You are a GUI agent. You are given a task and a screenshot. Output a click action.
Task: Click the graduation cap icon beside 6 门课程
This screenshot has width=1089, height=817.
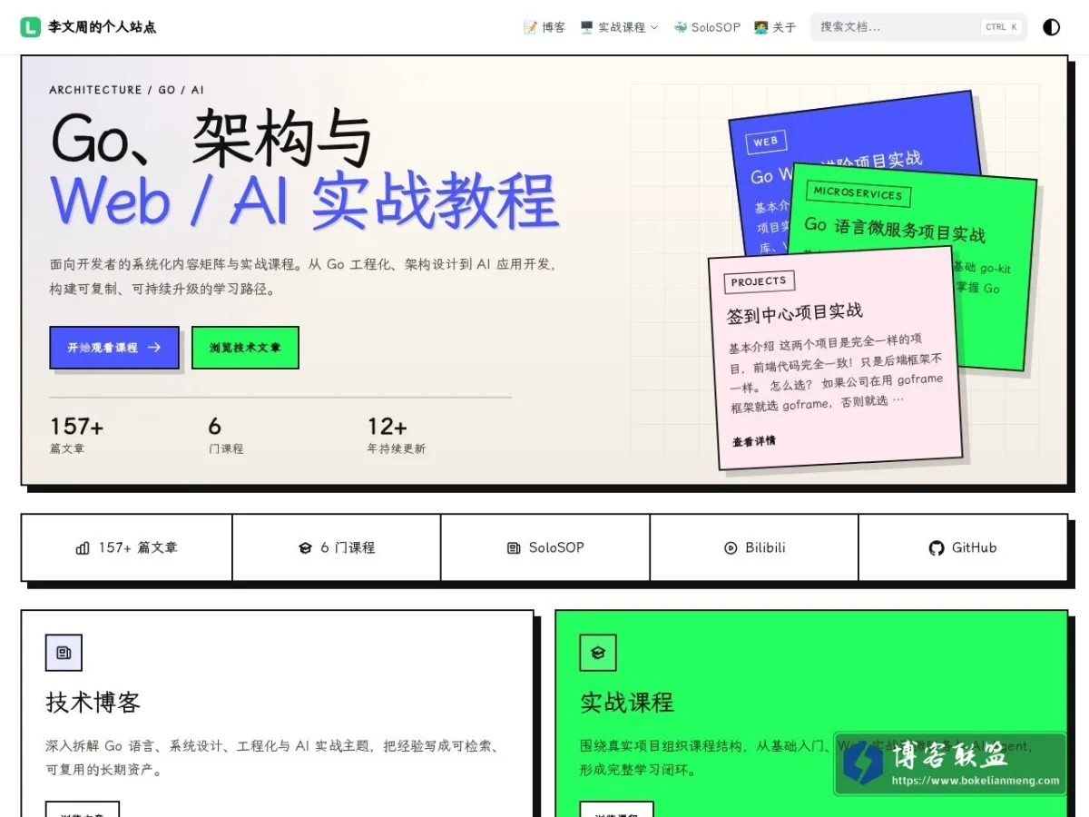pos(305,548)
